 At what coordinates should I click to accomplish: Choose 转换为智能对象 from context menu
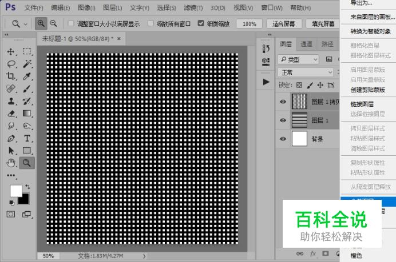[x=370, y=31]
